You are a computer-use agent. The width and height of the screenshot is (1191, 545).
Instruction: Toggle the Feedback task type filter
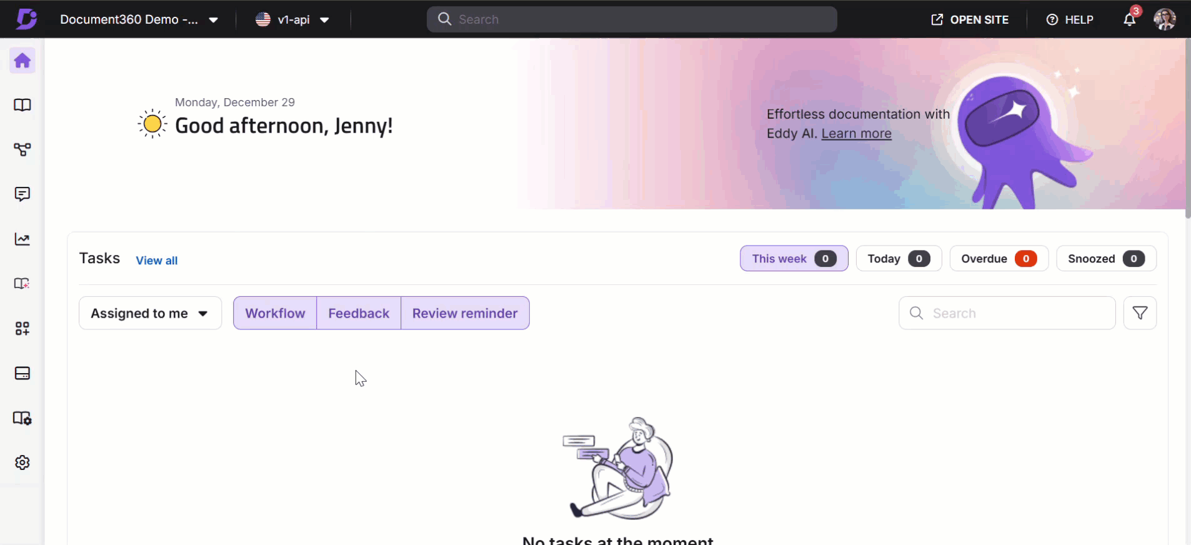pos(359,313)
